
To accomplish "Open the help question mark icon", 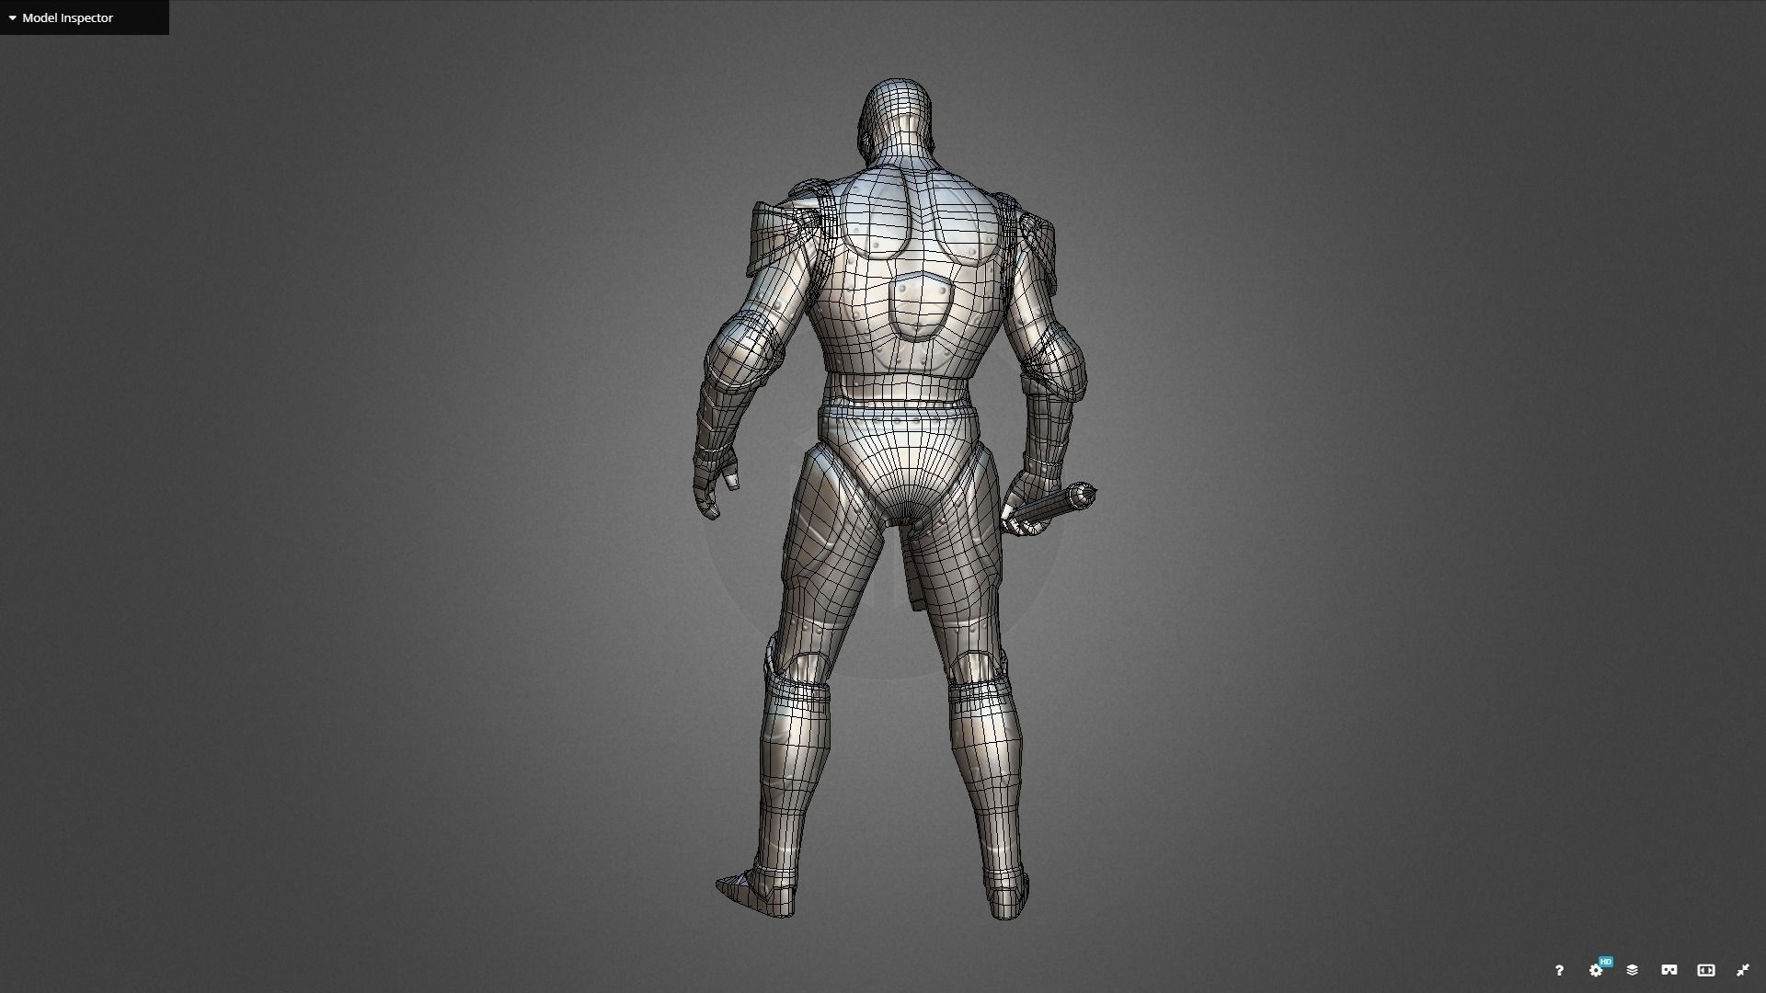I will tap(1559, 970).
